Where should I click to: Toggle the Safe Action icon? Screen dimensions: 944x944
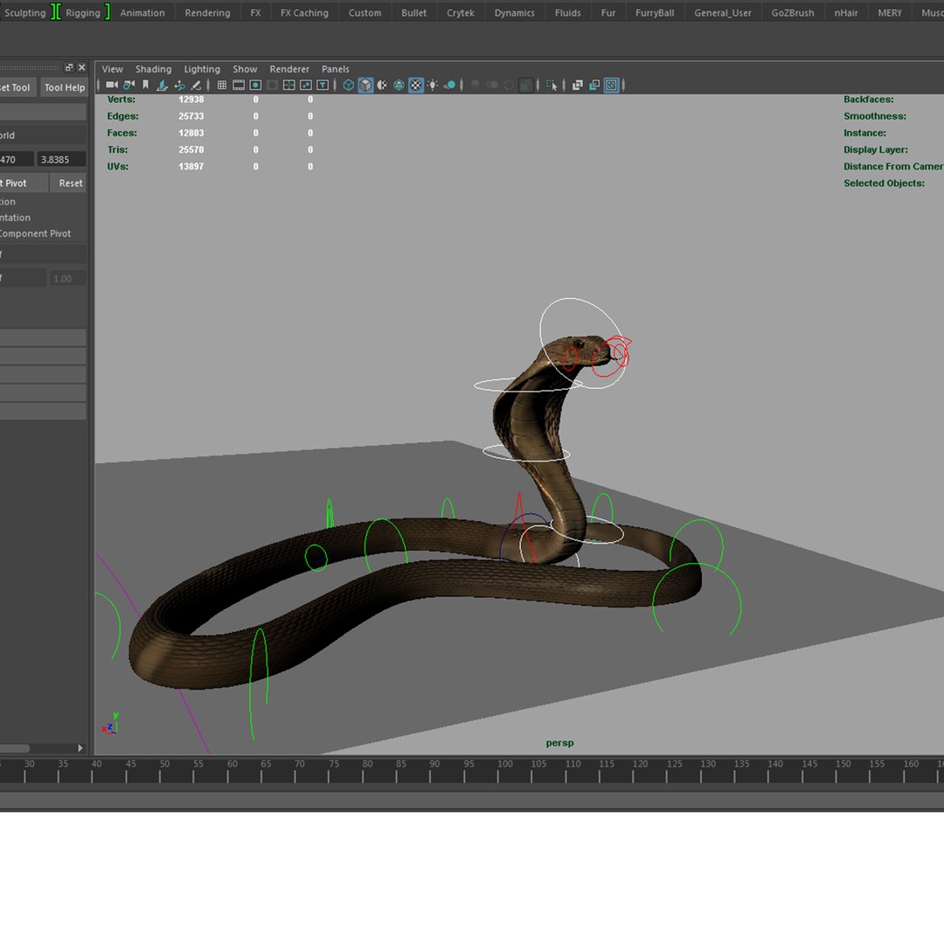click(x=306, y=85)
